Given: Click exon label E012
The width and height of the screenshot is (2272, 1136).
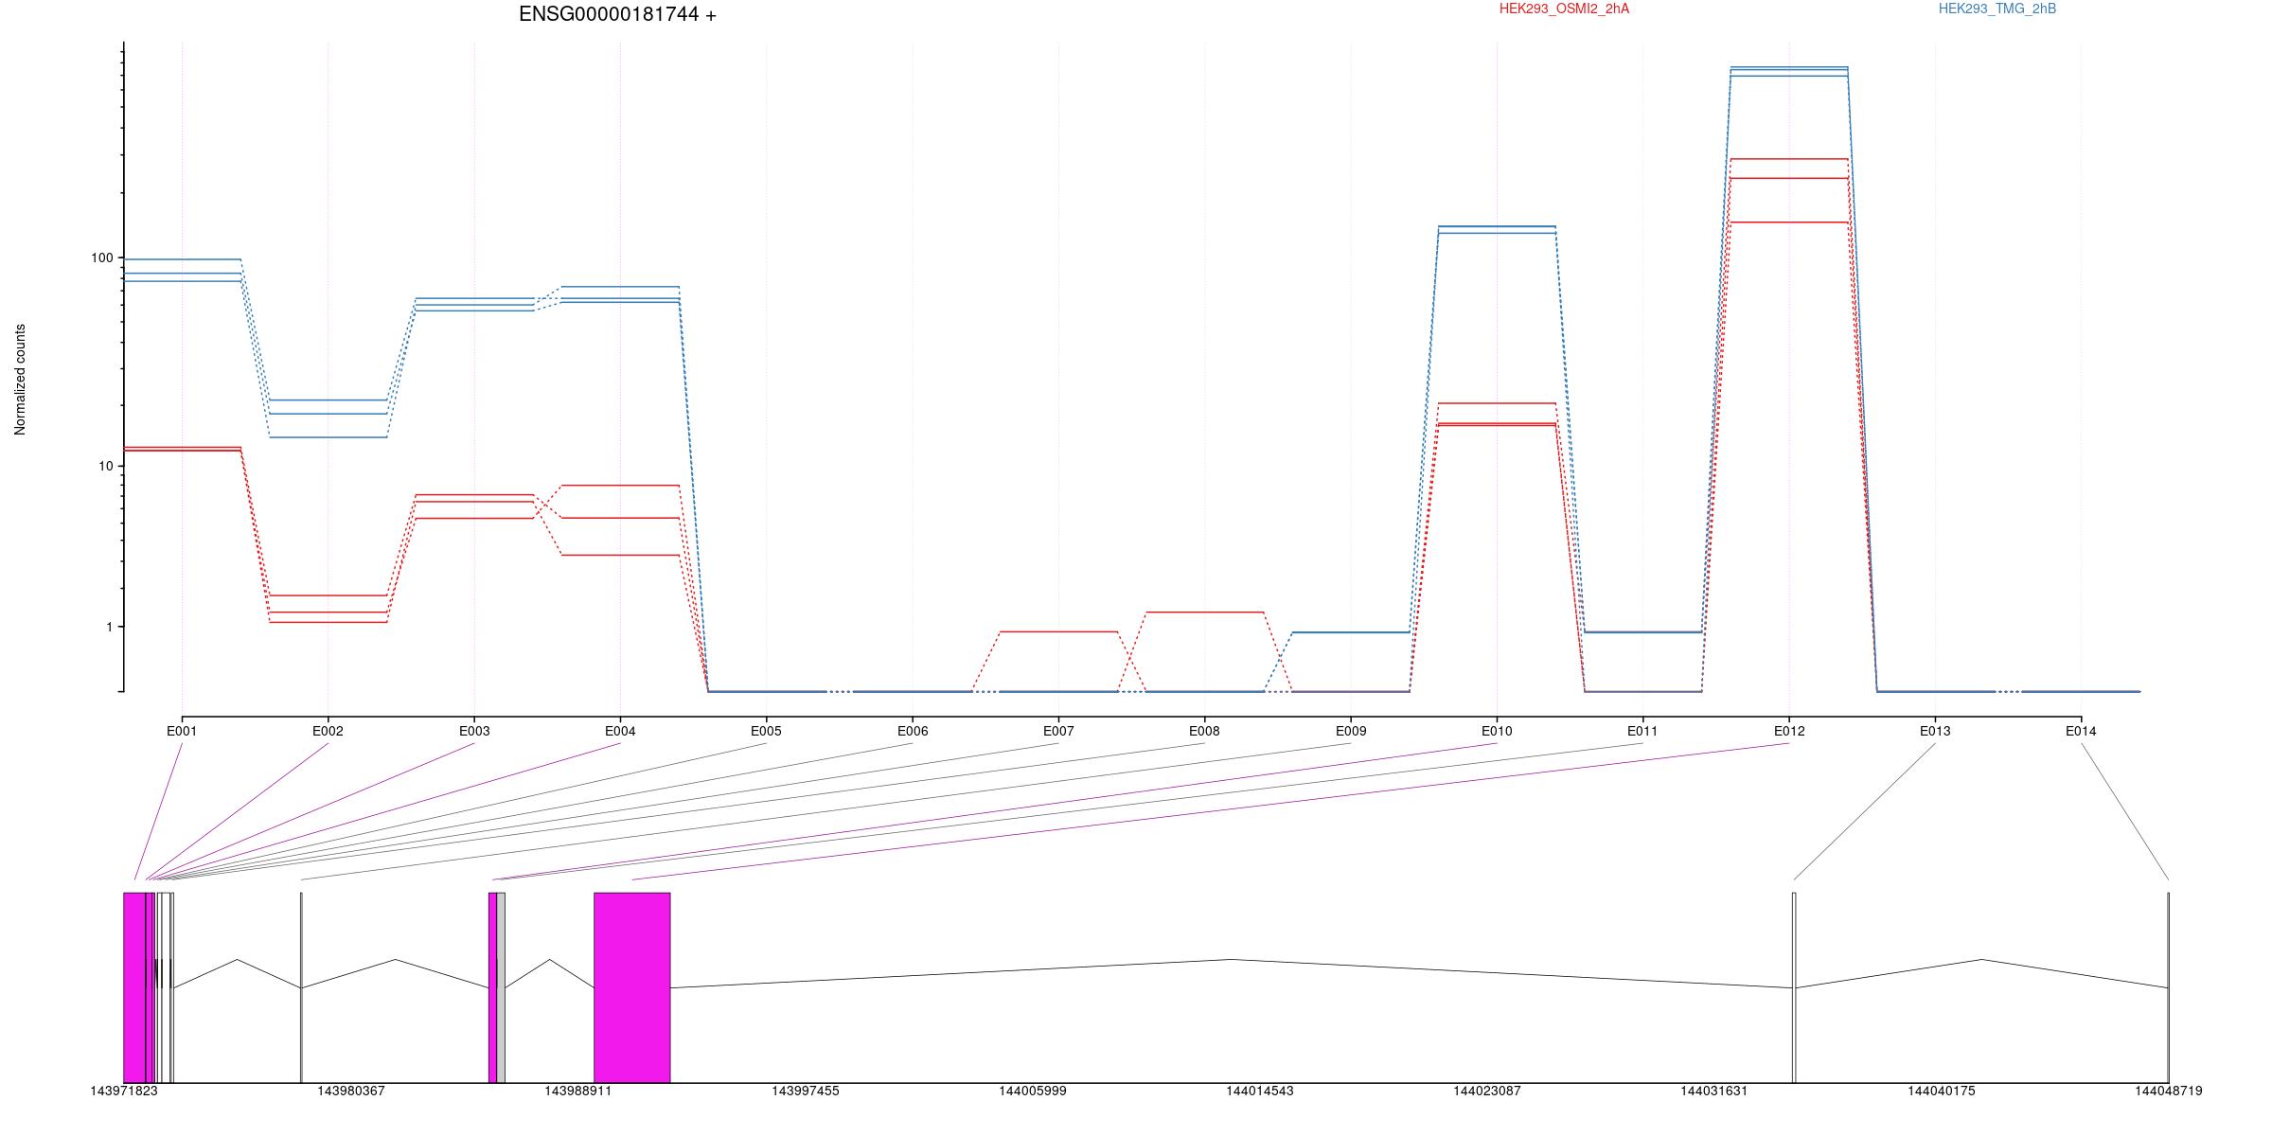Looking at the screenshot, I should tap(1789, 731).
